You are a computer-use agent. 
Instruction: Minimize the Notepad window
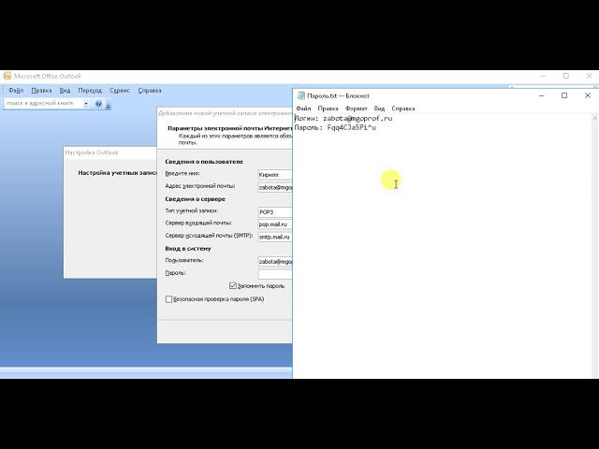coord(541,95)
